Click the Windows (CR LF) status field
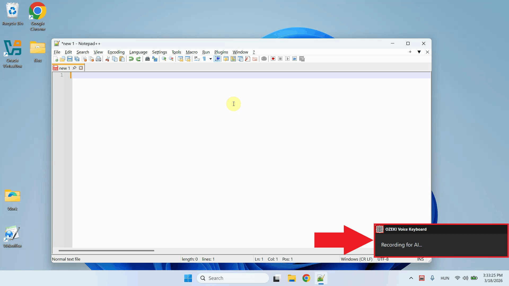509x286 pixels. (357, 259)
